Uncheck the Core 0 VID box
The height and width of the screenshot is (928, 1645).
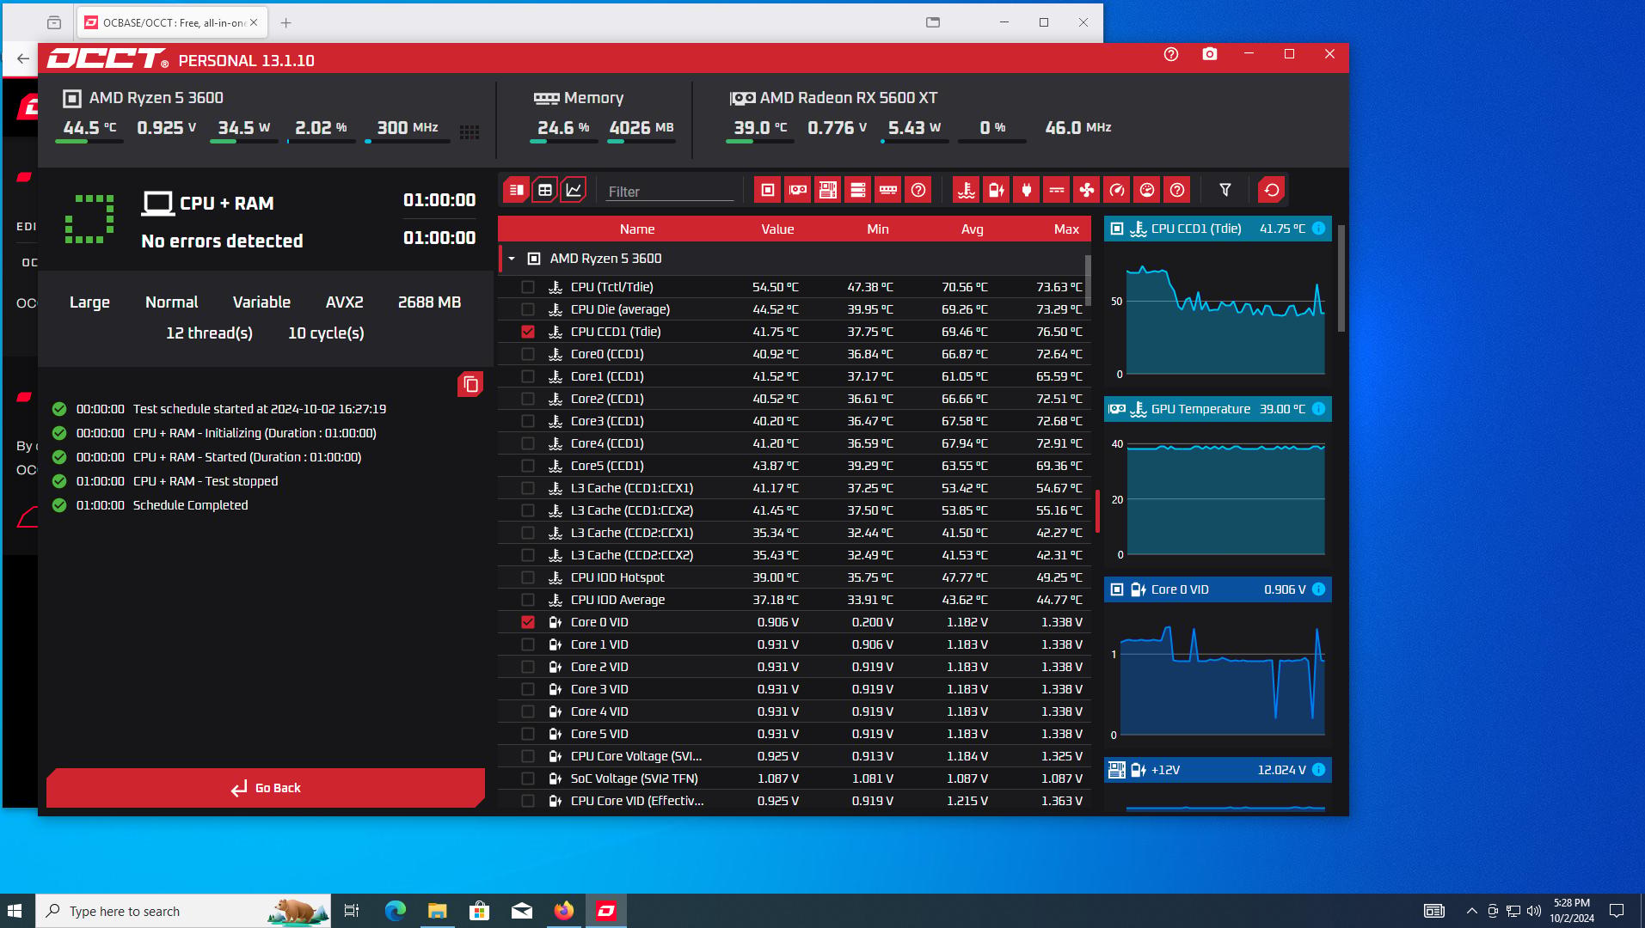click(528, 622)
